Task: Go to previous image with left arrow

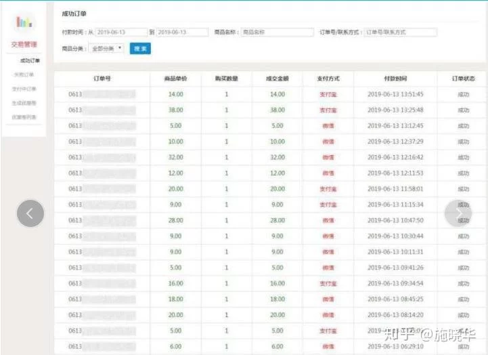Action: [x=30, y=213]
